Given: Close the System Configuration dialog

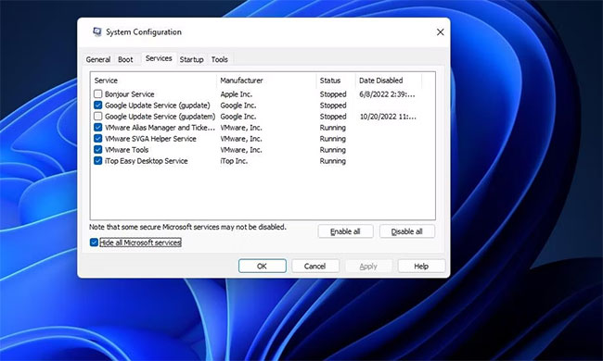Looking at the screenshot, I should pyautogui.click(x=441, y=32).
